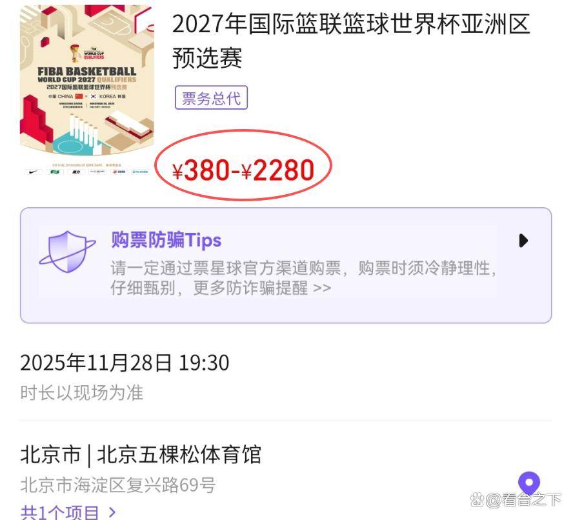Click the purple shield anti-fraud icon
The height and width of the screenshot is (520, 573).
(x=67, y=252)
